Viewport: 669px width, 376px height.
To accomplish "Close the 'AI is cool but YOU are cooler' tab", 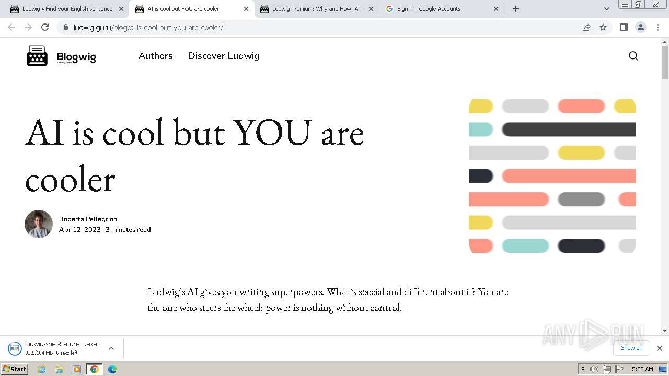I will [x=246, y=9].
